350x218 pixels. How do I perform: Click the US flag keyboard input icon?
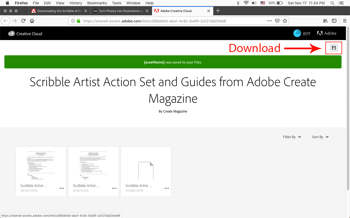[x=263, y=3]
